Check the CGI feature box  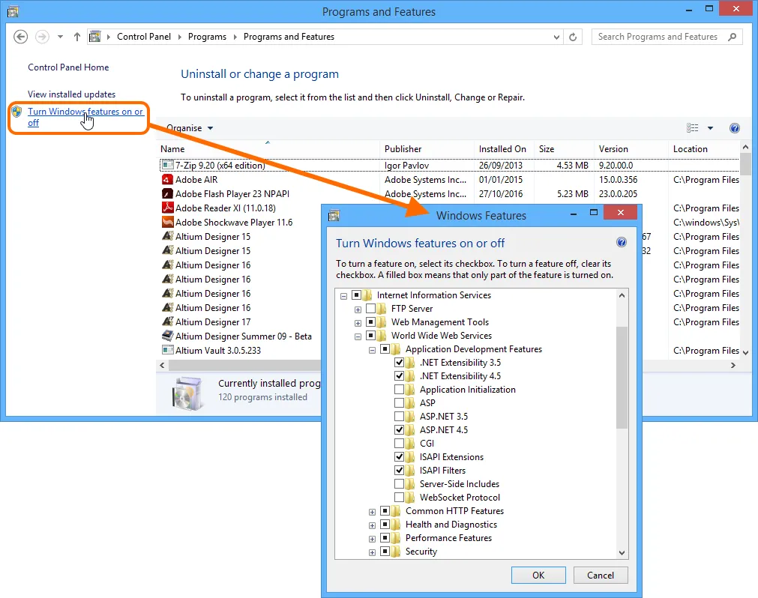point(400,444)
